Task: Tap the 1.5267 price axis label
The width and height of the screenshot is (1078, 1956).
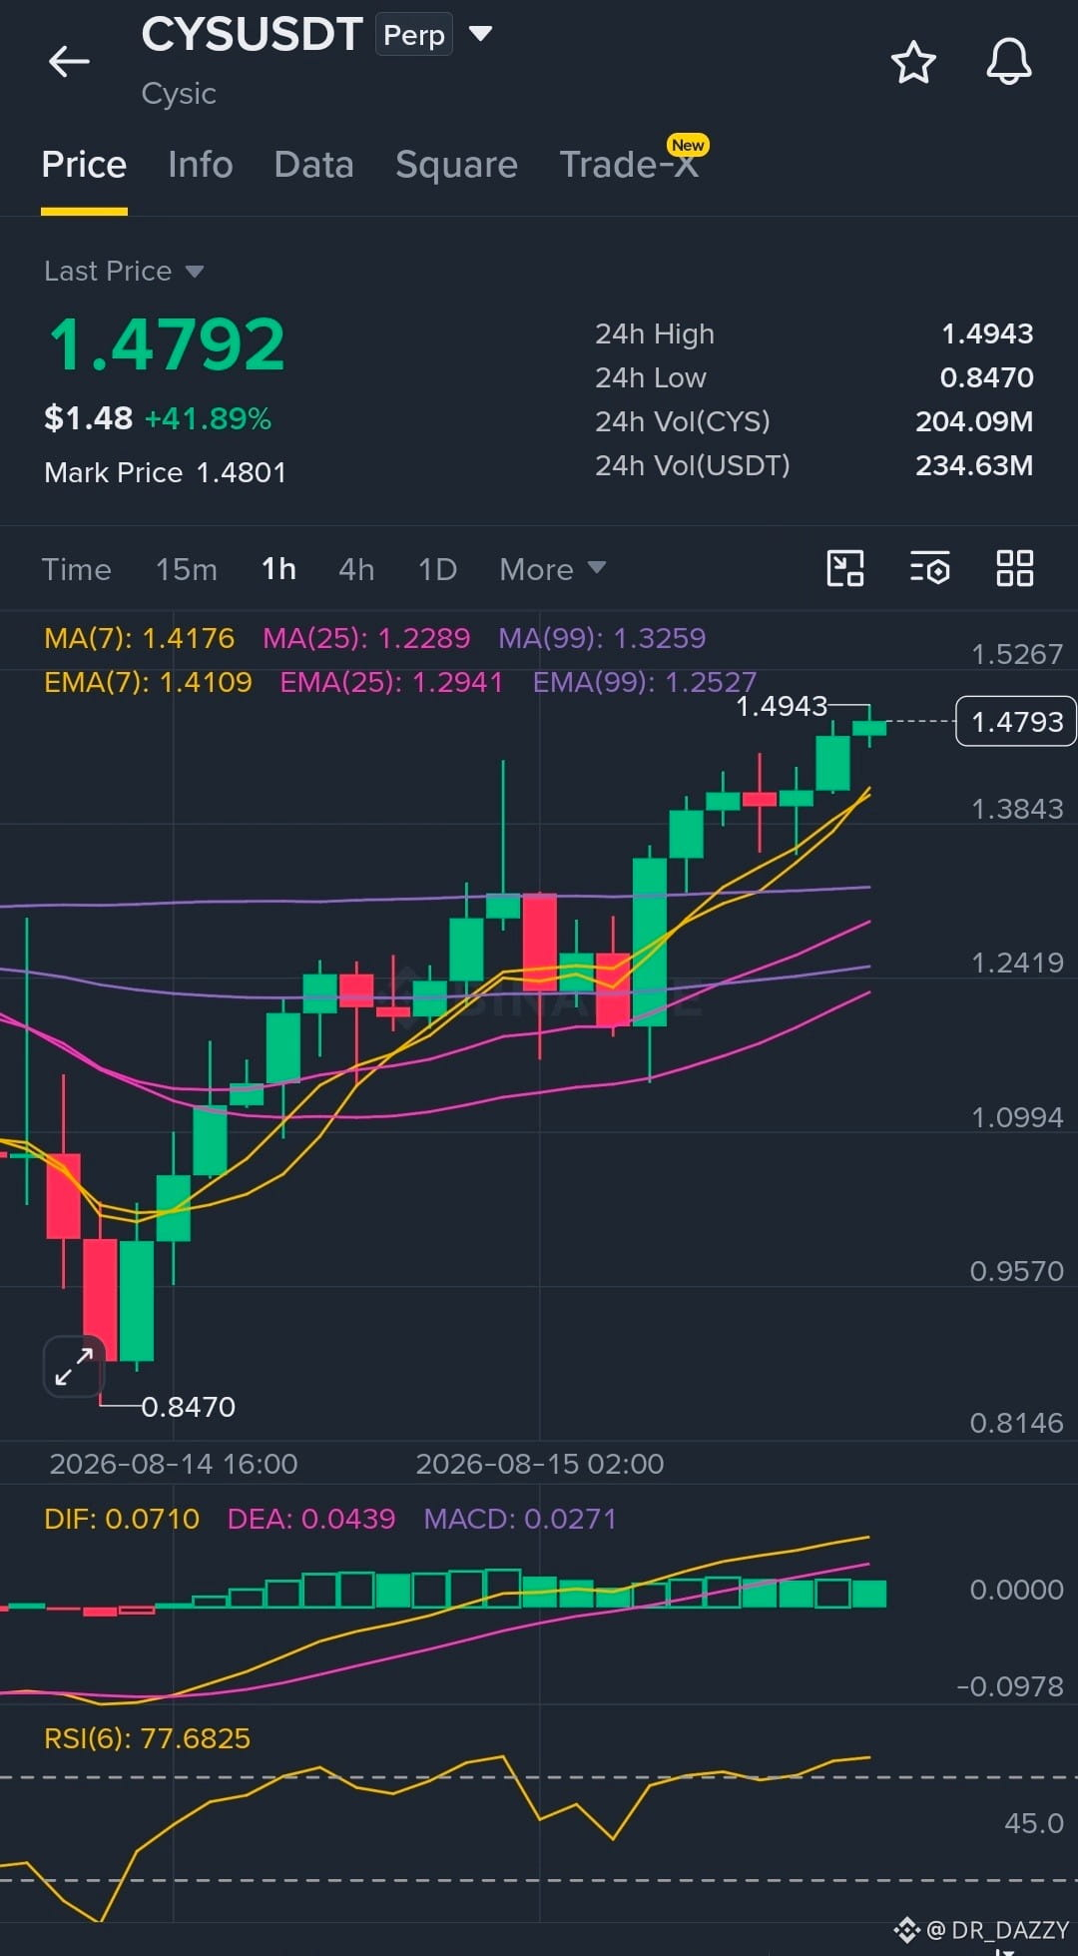Action: coord(1017,654)
